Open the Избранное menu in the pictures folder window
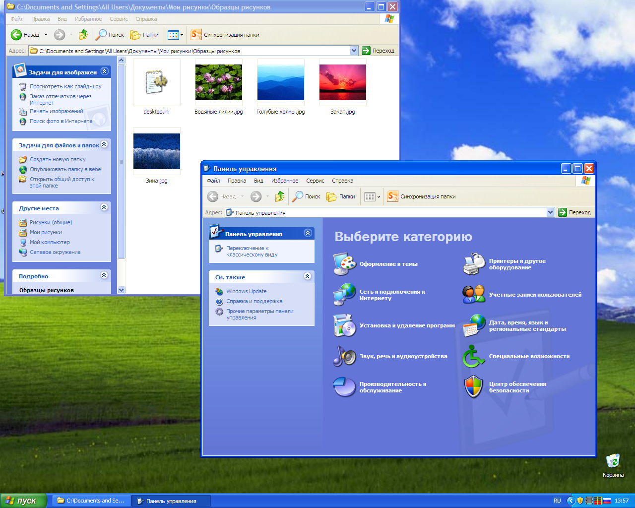635x508 pixels. (x=88, y=19)
